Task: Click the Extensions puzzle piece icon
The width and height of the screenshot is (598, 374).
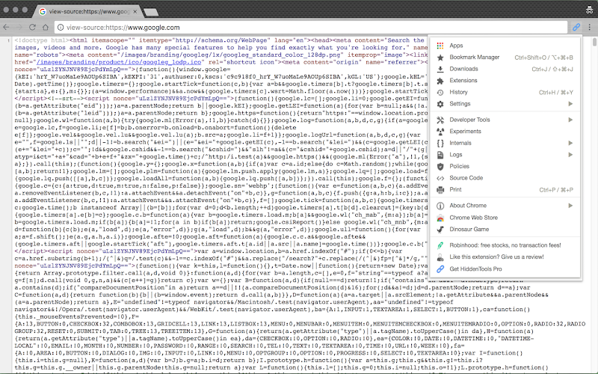Action: [440, 81]
